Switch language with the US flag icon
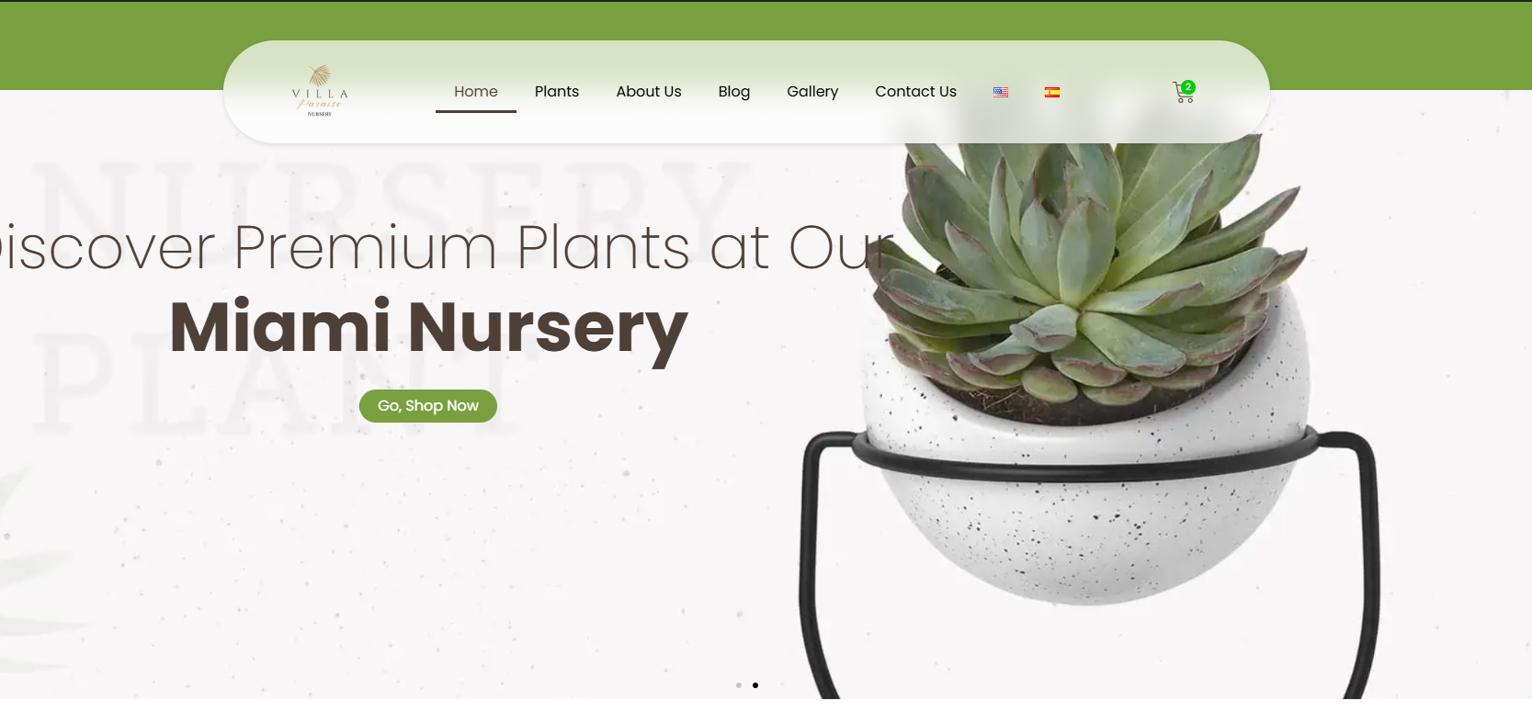 pyautogui.click(x=1001, y=92)
